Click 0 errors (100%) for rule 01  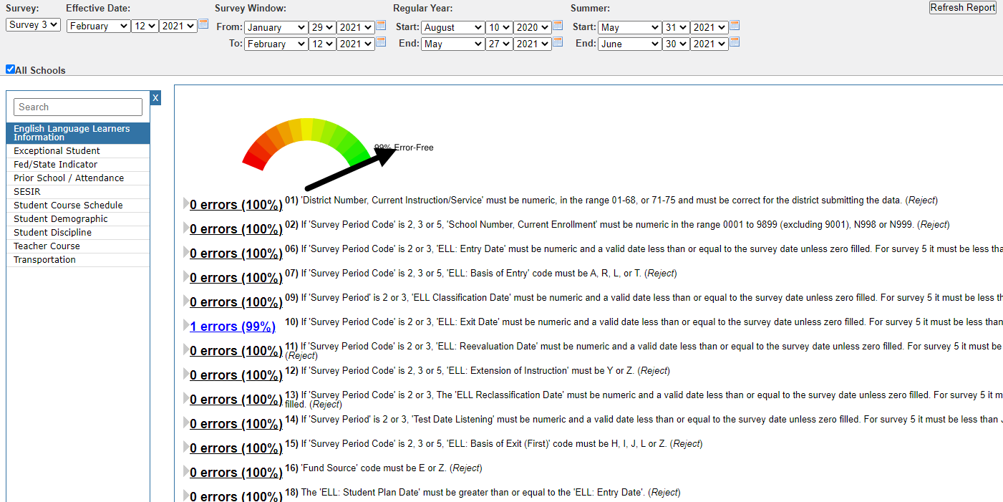coord(236,205)
